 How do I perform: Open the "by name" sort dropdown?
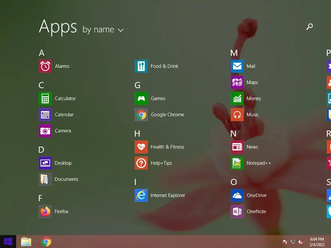pyautogui.click(x=103, y=29)
